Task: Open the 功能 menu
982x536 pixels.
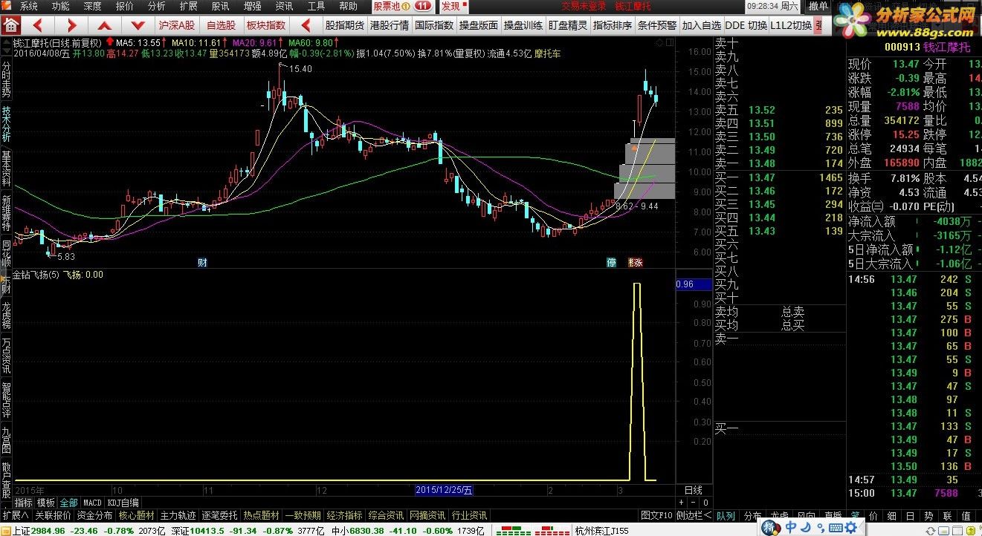Action: pos(60,6)
